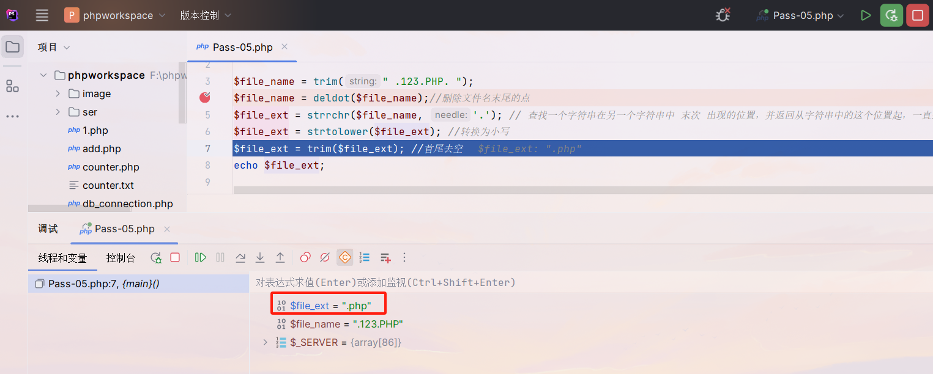The height and width of the screenshot is (374, 933).
Task: Click the Resume Program debugger icon
Action: pyautogui.click(x=200, y=257)
